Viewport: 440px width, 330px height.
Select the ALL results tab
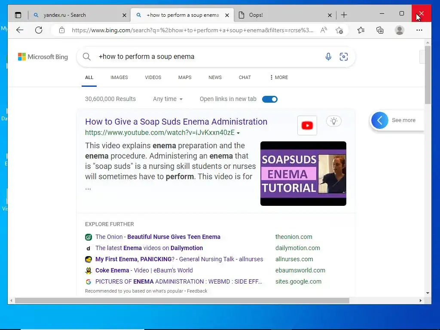click(89, 77)
